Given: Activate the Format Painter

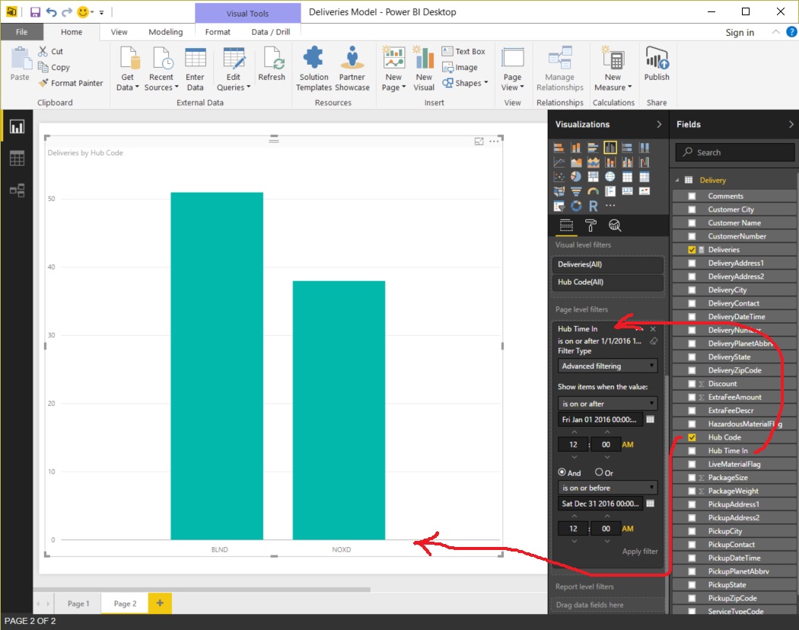Looking at the screenshot, I should (x=71, y=82).
